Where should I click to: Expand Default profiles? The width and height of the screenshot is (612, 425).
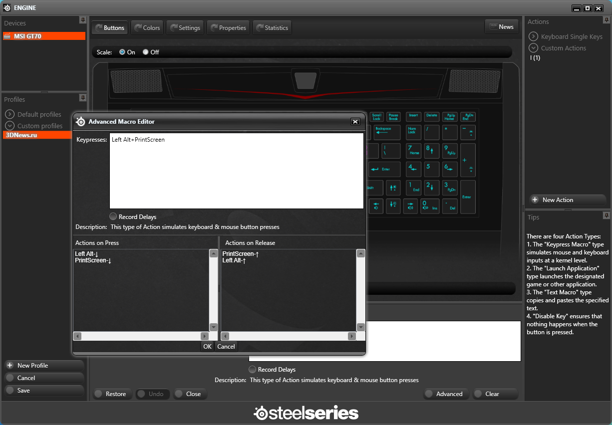tap(10, 114)
